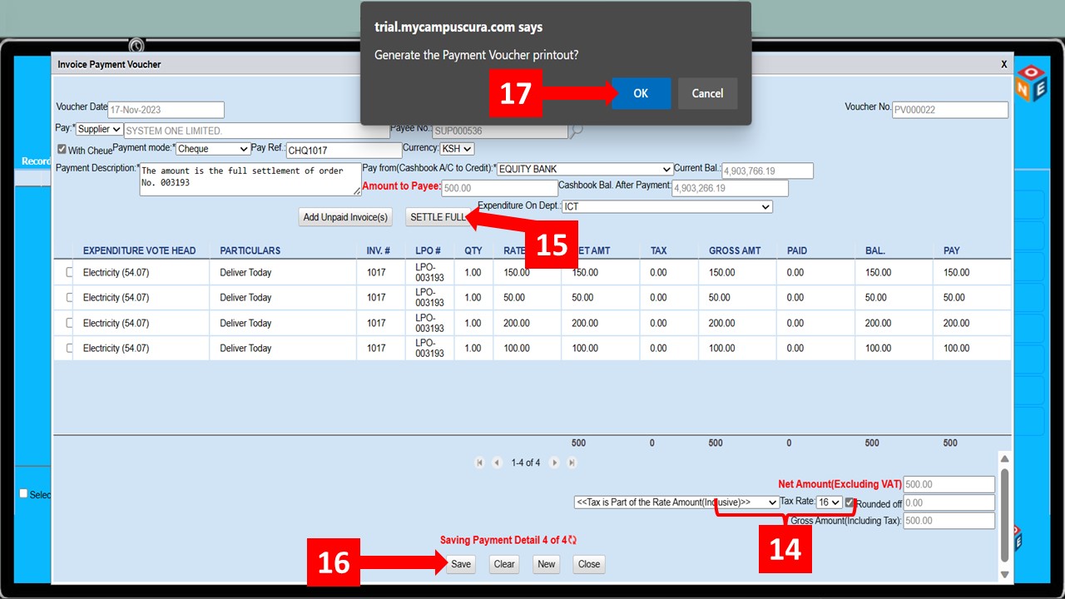Go to first page of invoice list
The image size is (1065, 599).
click(479, 463)
